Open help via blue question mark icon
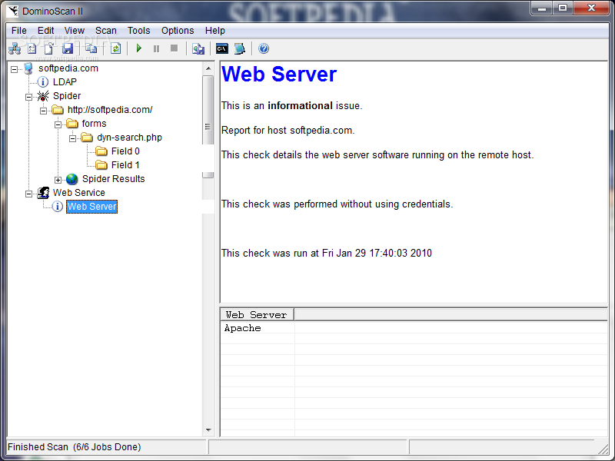The width and height of the screenshot is (615, 461). pyautogui.click(x=264, y=48)
